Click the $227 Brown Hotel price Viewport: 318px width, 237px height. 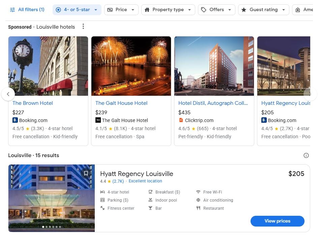click(x=18, y=112)
